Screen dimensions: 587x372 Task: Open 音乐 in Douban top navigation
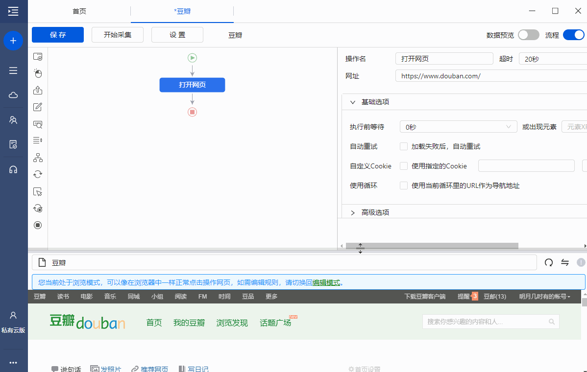pyautogui.click(x=110, y=297)
